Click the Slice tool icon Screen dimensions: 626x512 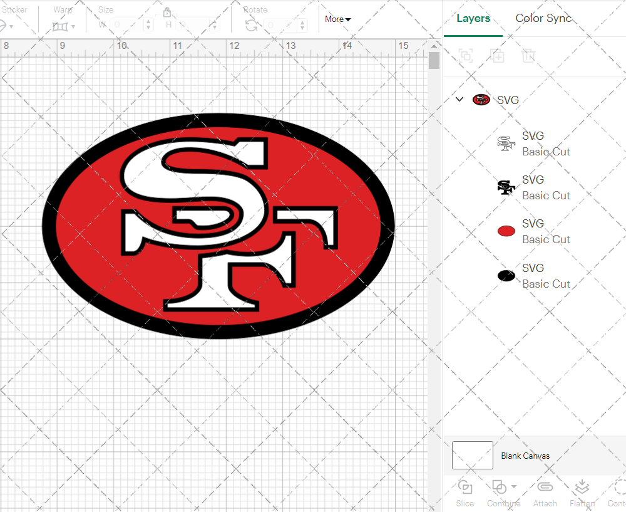[x=464, y=488]
